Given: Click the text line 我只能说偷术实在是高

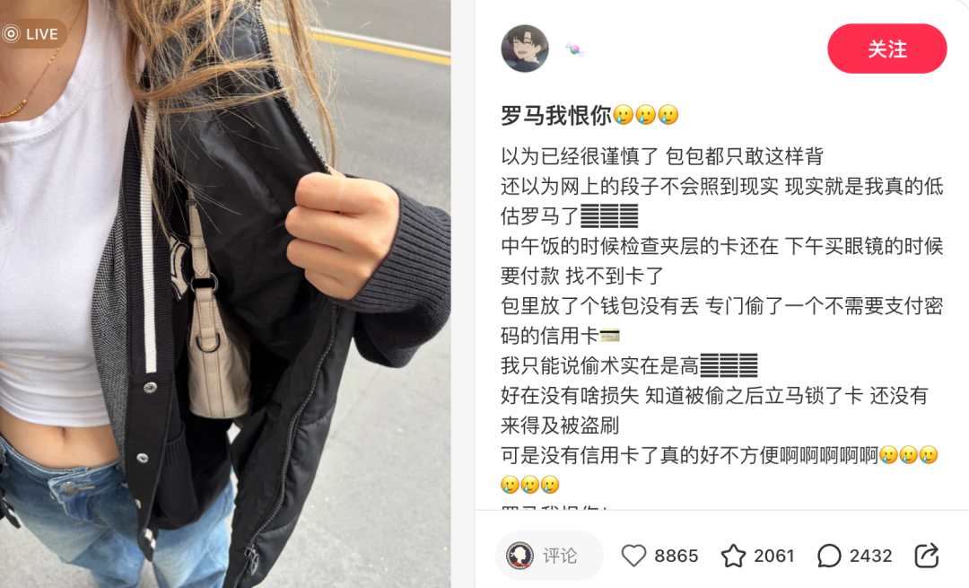Looking at the screenshot, I should (x=629, y=365).
